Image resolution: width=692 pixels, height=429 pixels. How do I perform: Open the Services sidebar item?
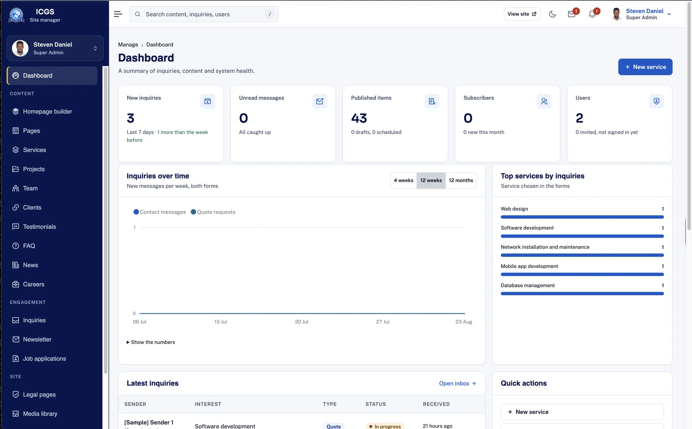click(52, 150)
